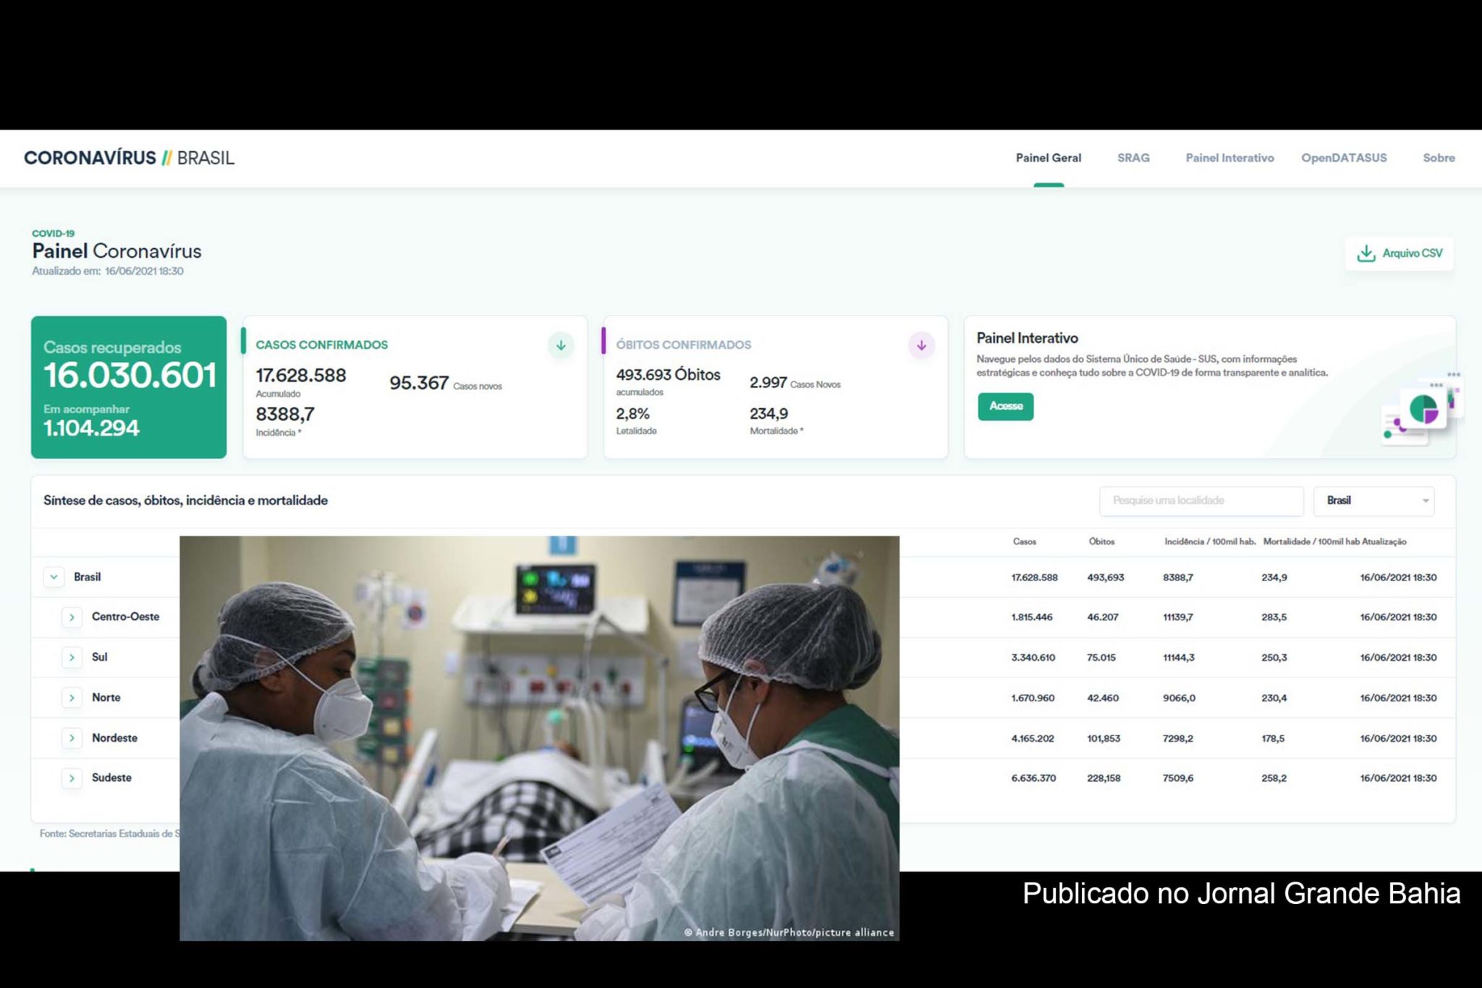Expand the Sul region row

tap(72, 657)
